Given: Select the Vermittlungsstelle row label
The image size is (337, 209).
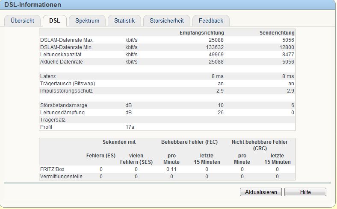Looking at the screenshot, I should (x=61, y=177).
